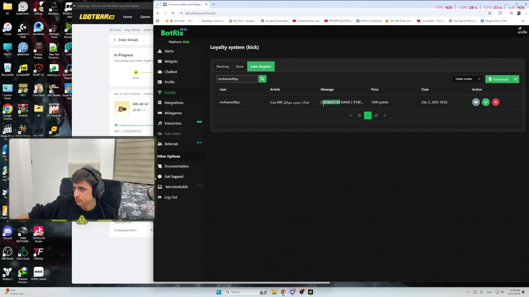The image size is (529, 297).
Task: Expand the Download options arrow
Action: click(515, 79)
